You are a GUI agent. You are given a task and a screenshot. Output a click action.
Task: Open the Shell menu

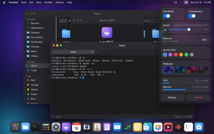(23, 2)
